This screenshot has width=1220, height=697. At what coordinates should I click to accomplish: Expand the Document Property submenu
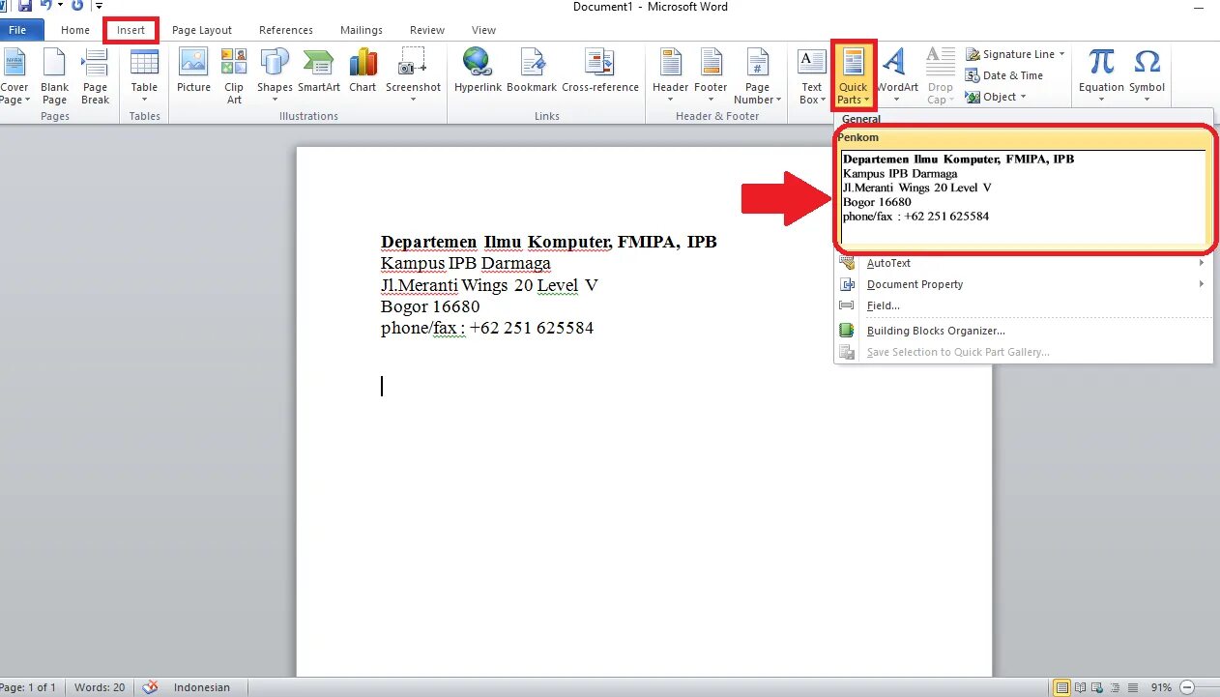(1023, 284)
